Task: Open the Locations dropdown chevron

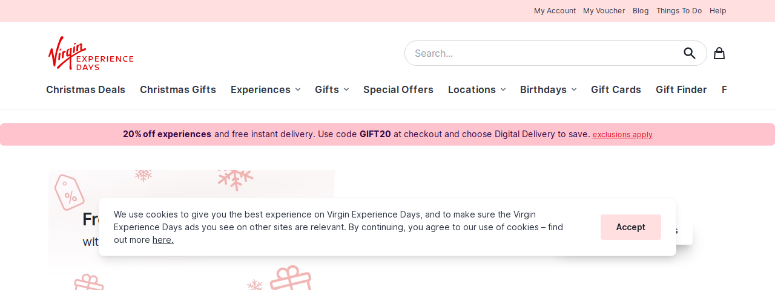Action: tap(503, 89)
